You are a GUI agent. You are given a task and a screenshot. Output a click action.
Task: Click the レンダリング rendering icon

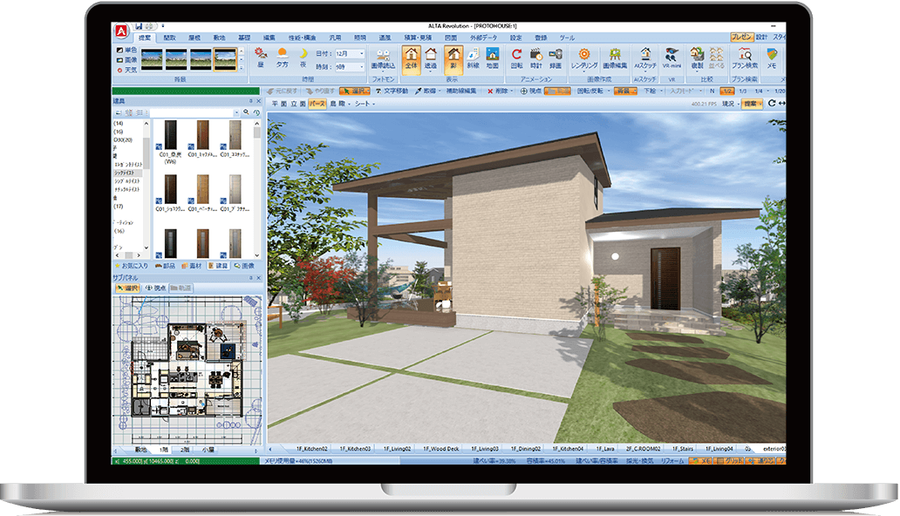point(584,58)
